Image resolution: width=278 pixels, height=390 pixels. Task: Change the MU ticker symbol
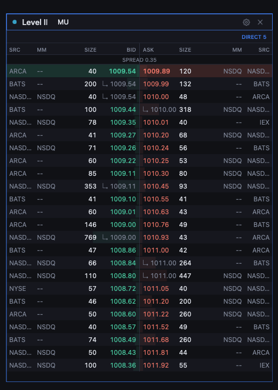(x=63, y=22)
